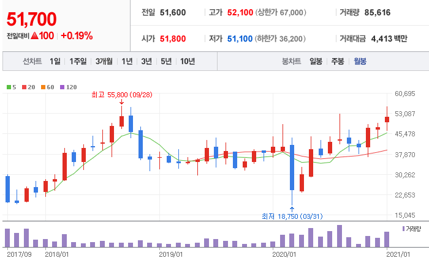
Task: Click the 15,045 price axis label
Action: click(x=405, y=215)
